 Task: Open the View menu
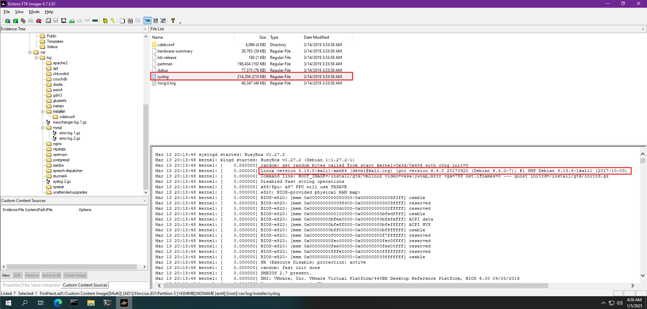click(19, 12)
